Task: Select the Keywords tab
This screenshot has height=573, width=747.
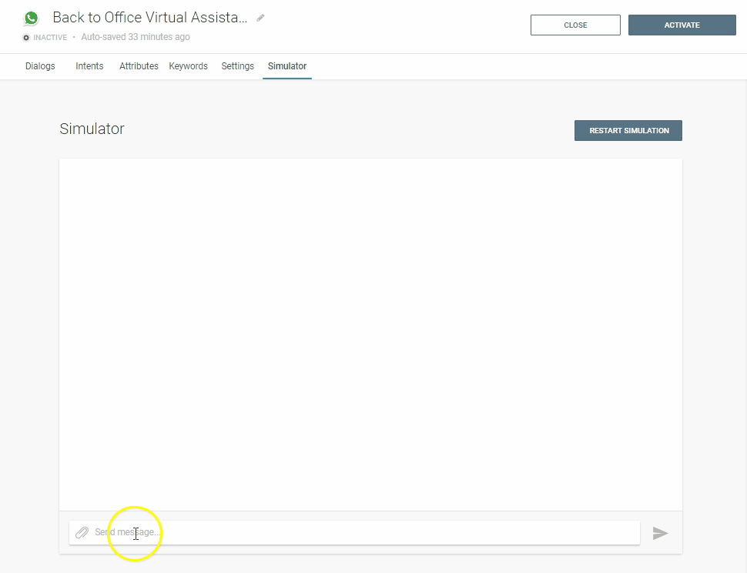Action: point(189,66)
